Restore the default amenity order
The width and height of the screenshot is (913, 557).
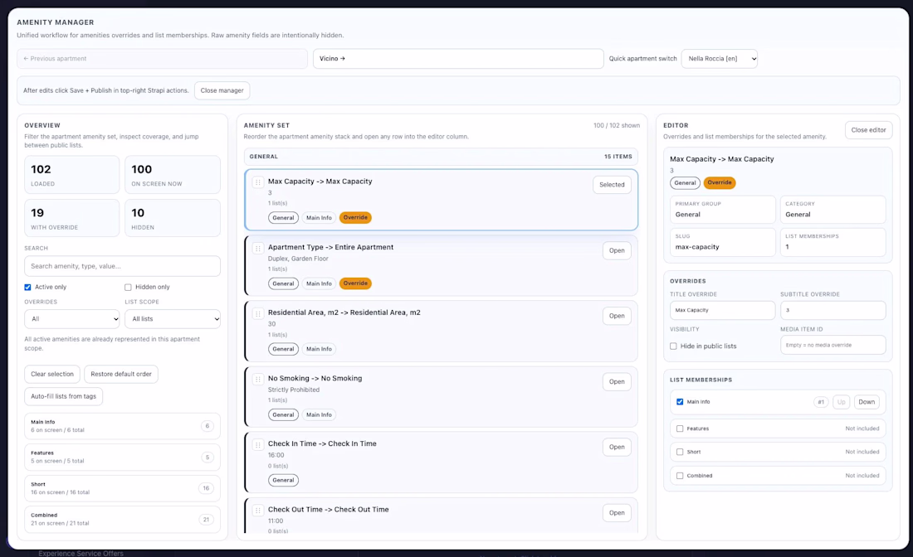121,374
